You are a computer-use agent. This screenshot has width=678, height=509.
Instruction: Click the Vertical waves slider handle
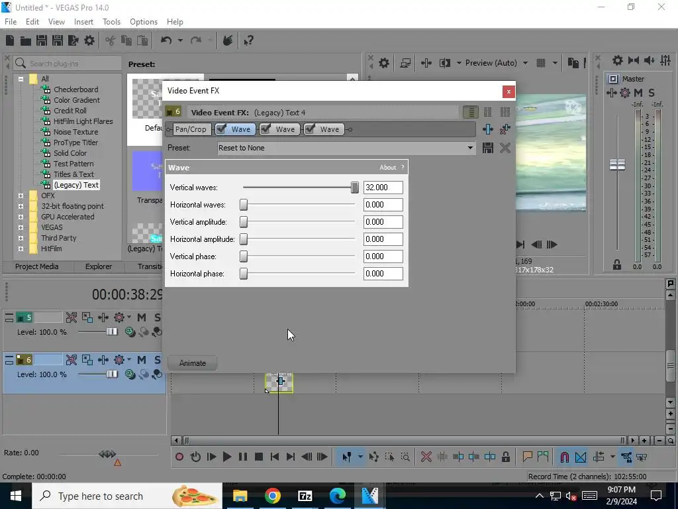(x=355, y=188)
